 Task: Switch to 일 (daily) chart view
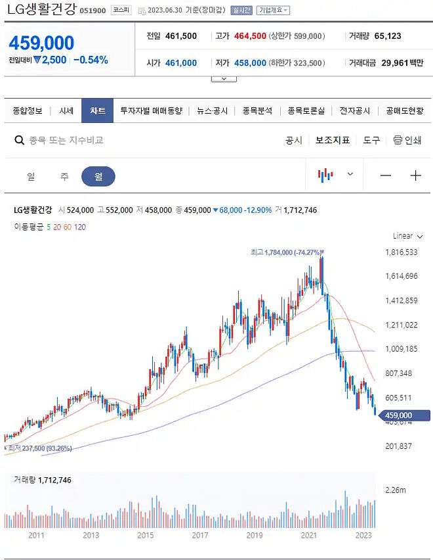[x=29, y=175]
